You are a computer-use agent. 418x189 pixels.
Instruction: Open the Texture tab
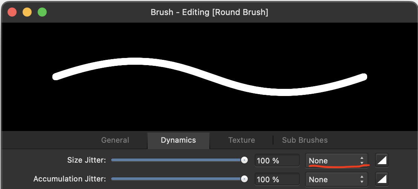pos(241,140)
